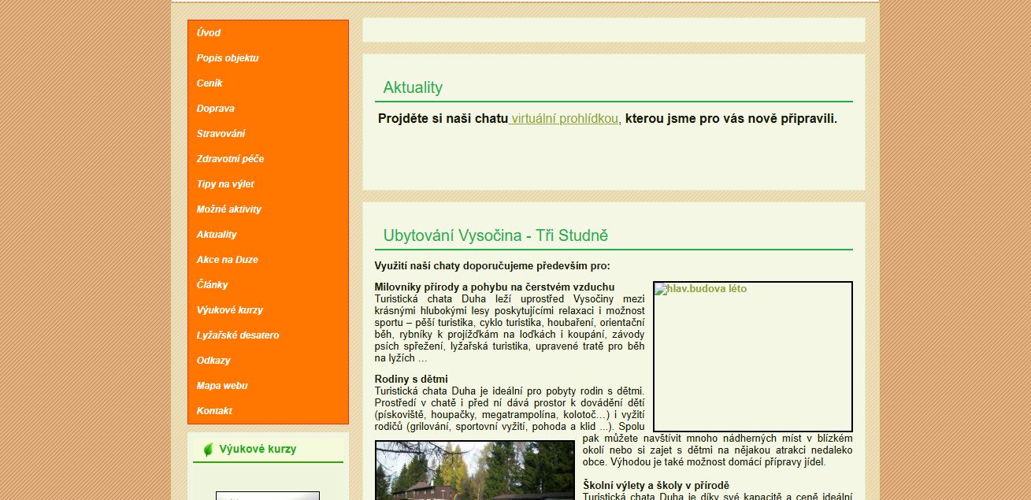Screen dimensions: 1031x500
Task: Follow the virtuální prohlídkou link
Action: (x=565, y=119)
